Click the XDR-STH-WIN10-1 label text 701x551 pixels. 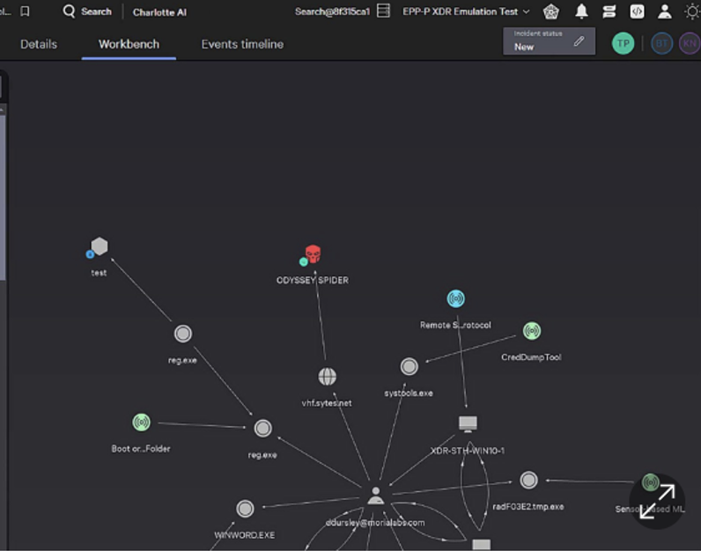[467, 451]
